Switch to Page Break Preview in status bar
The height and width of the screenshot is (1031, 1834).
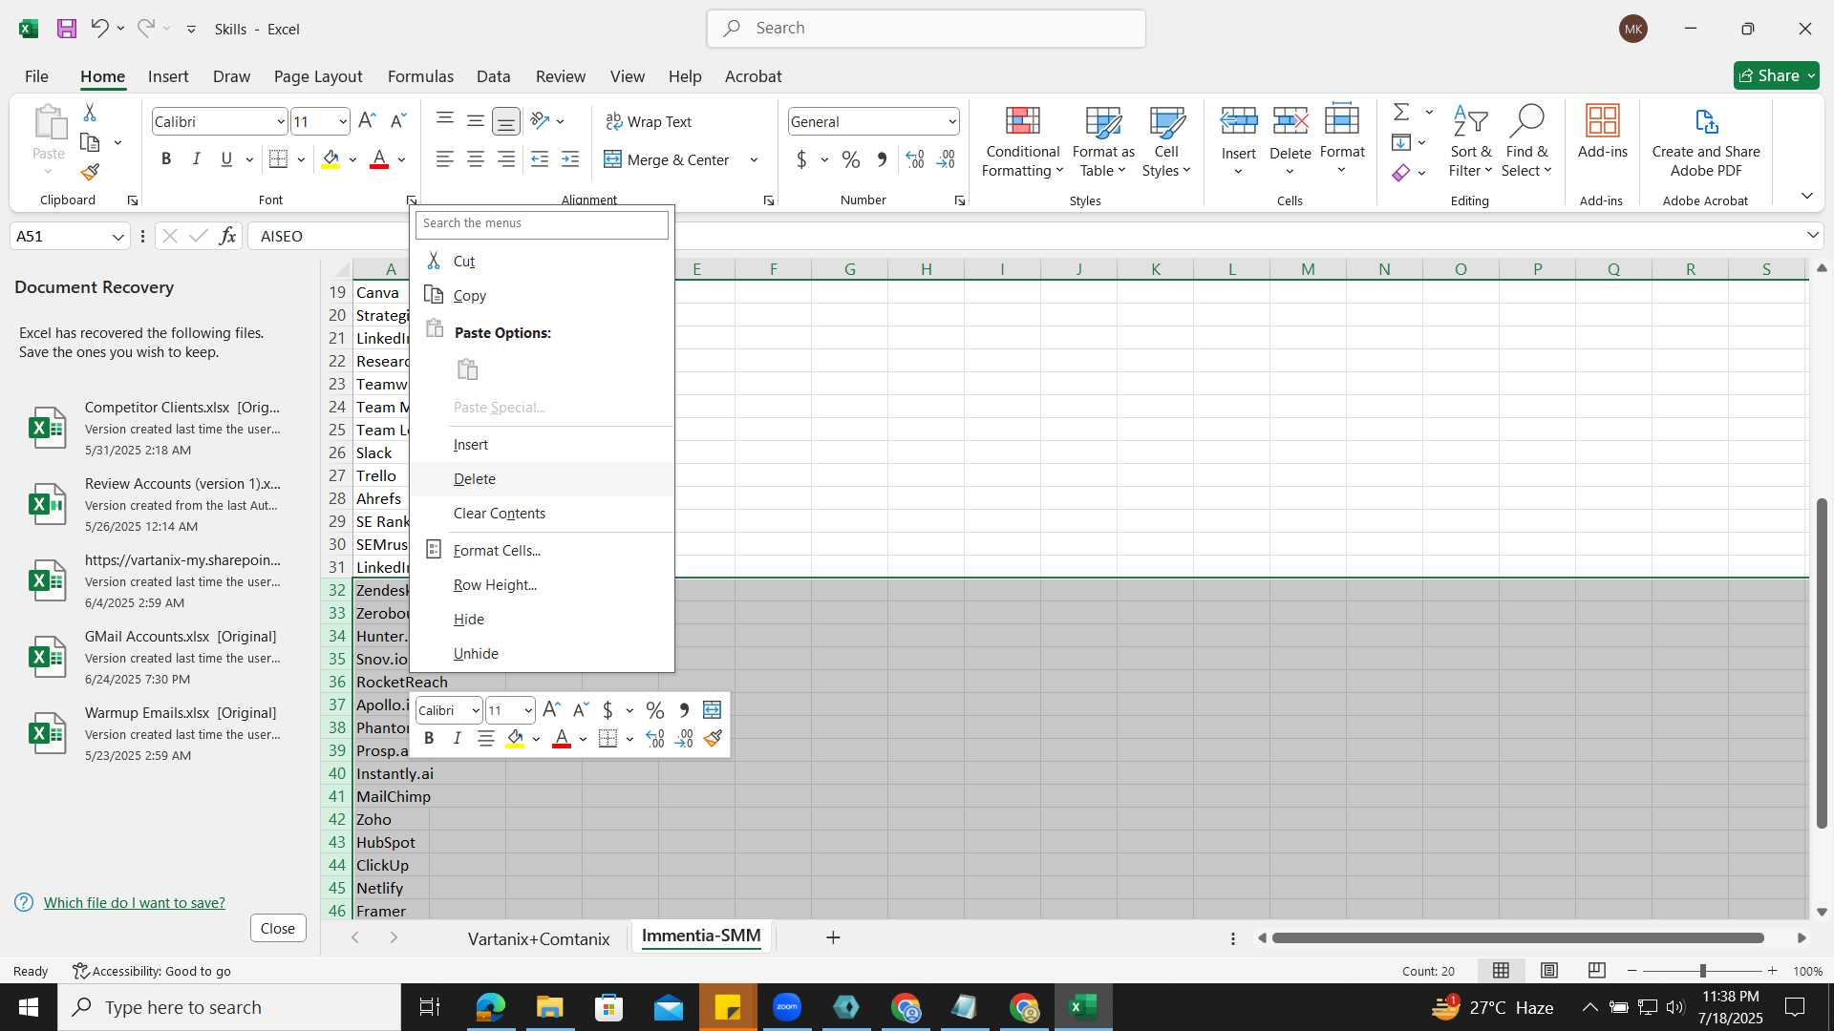(1596, 971)
